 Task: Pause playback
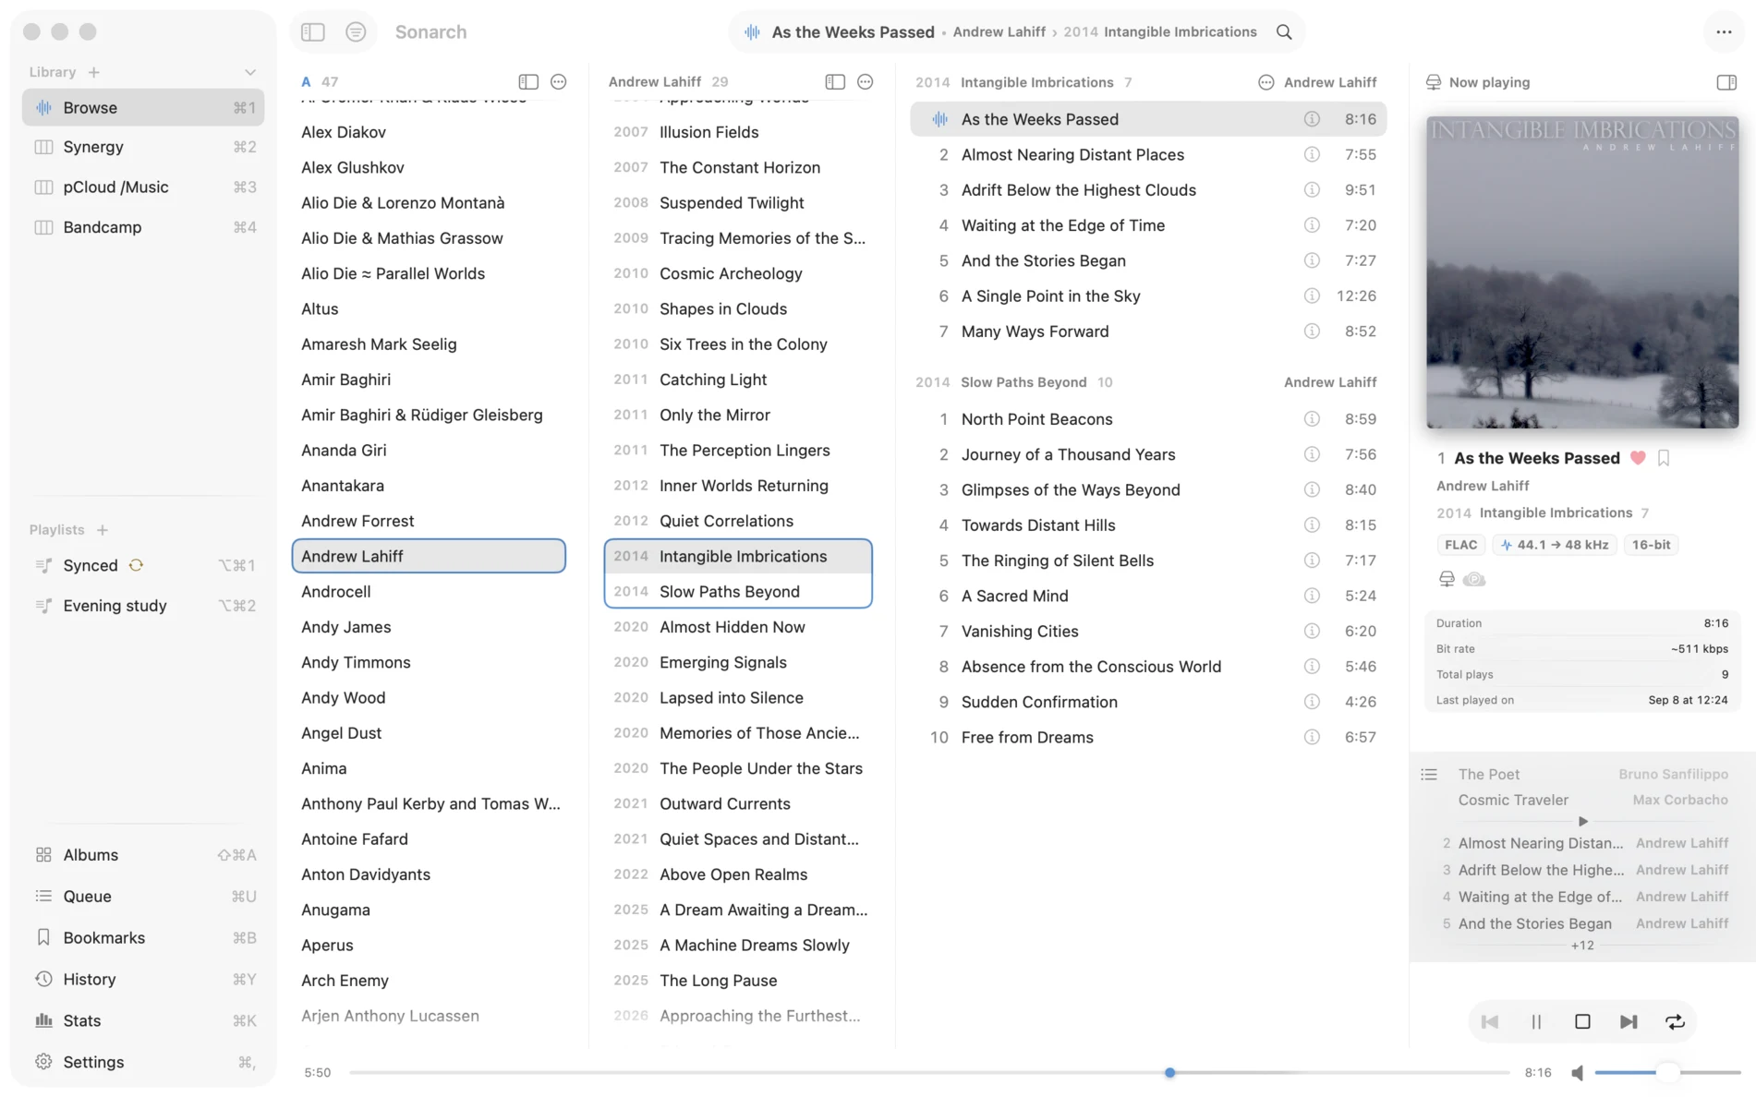1536,1021
